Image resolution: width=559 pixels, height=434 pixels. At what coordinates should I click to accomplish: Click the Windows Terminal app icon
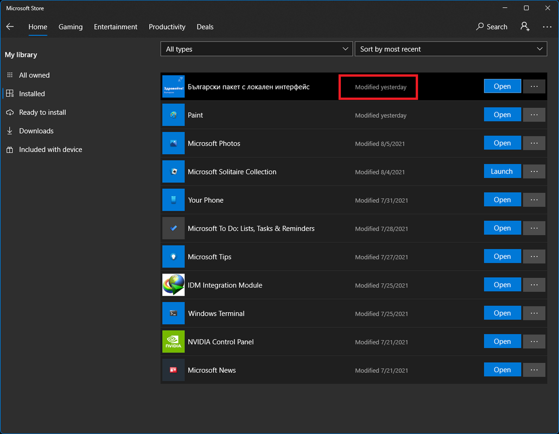(173, 313)
